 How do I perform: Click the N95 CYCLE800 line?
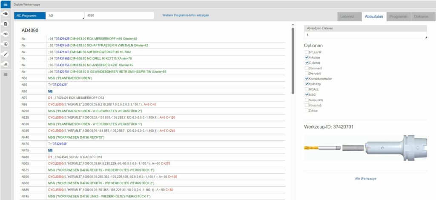point(102,104)
